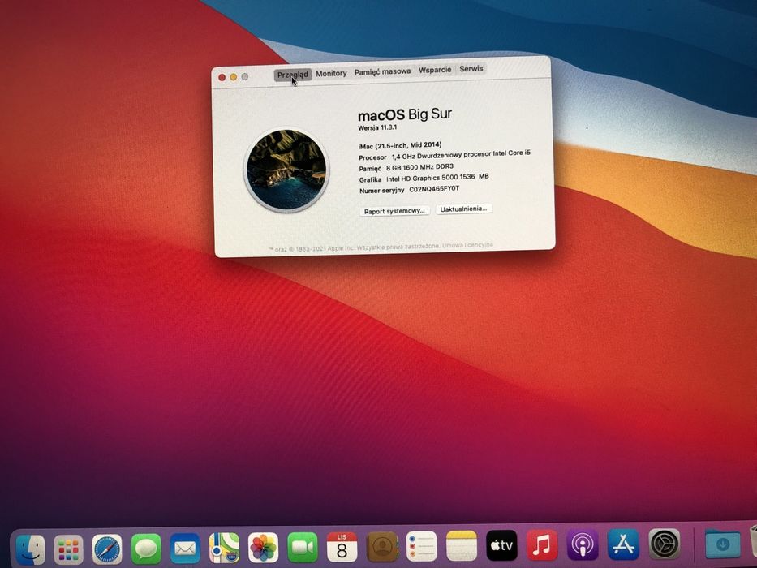This screenshot has width=757, height=568.
Task: Click the Intel HD Graphics 5000 value
Action: 437,178
